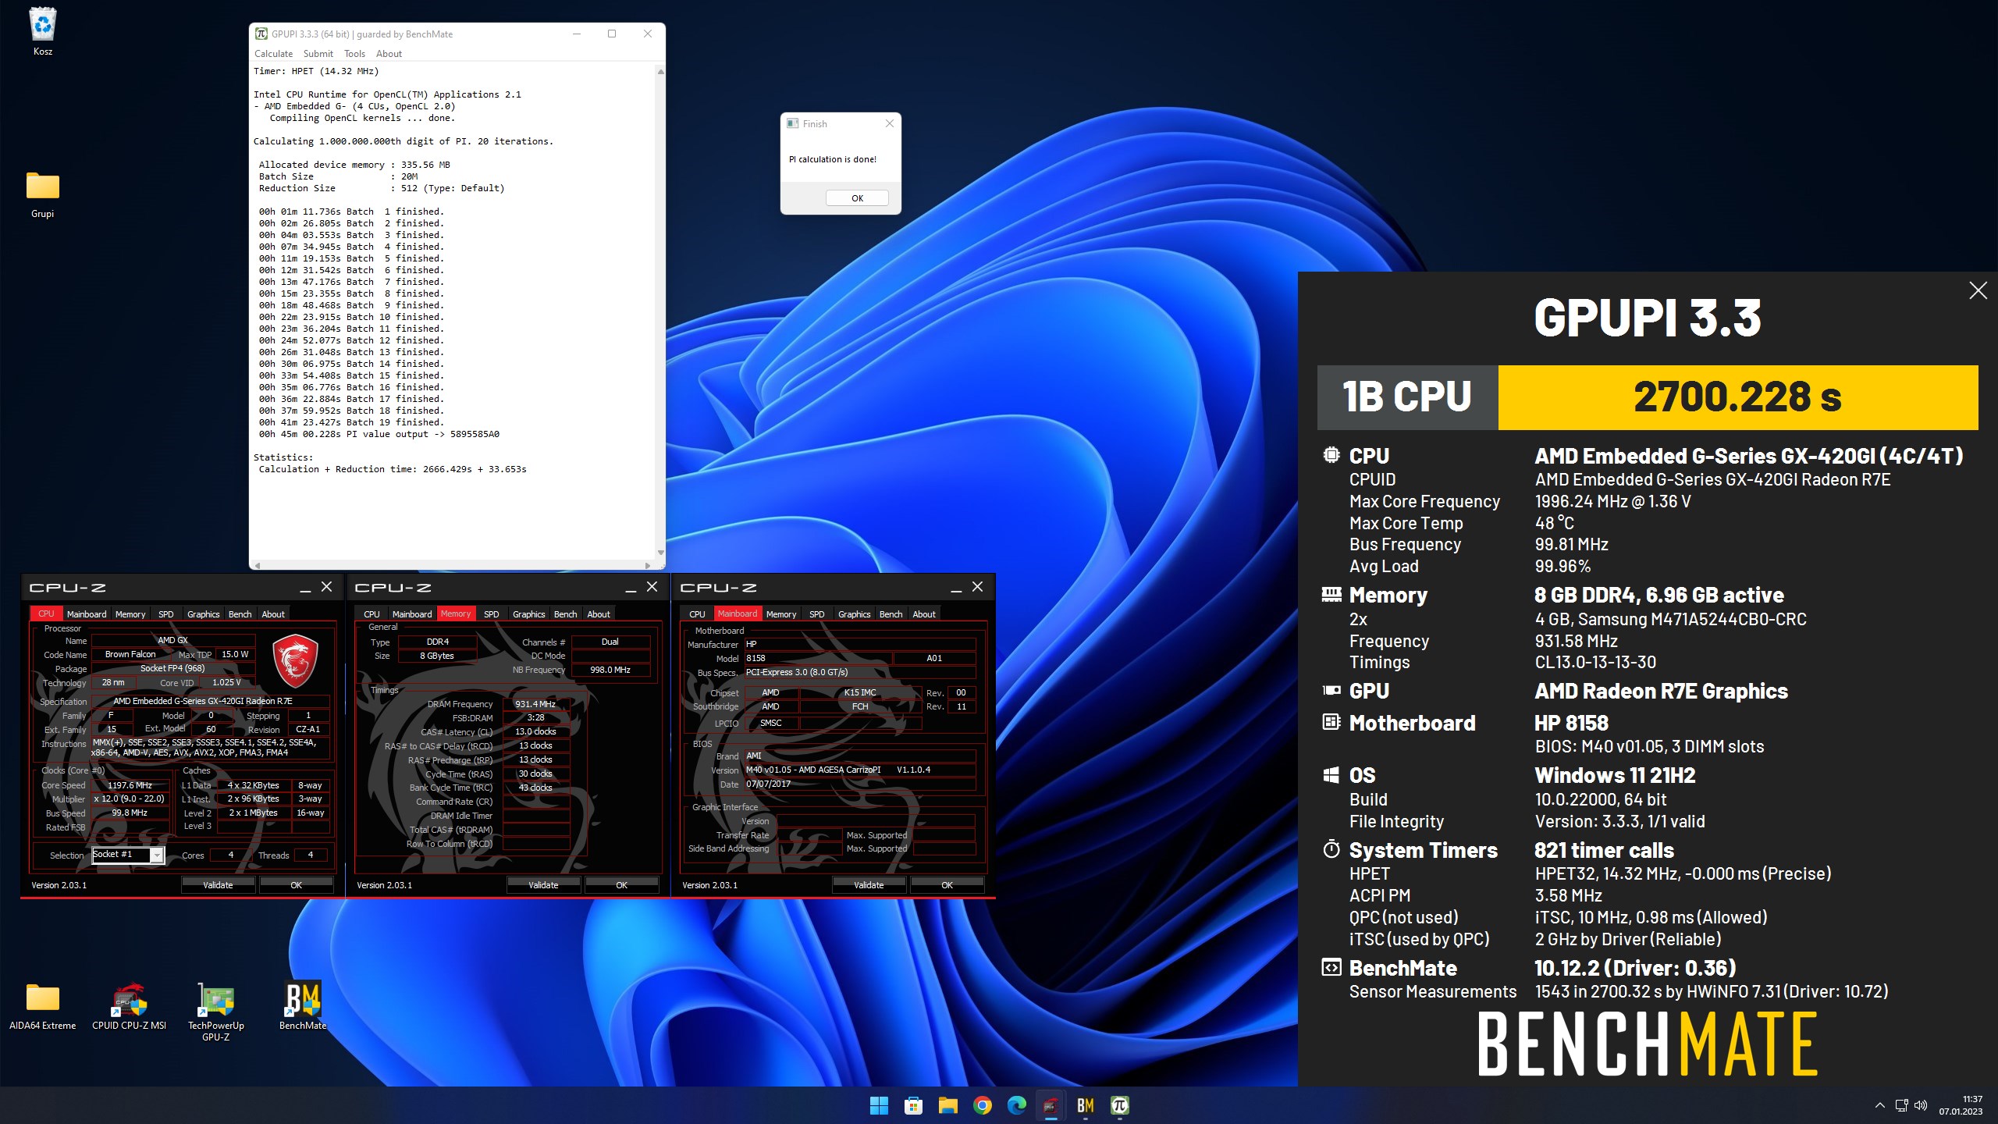Click GPUPI horizontal scrollbar right arrow

648,565
